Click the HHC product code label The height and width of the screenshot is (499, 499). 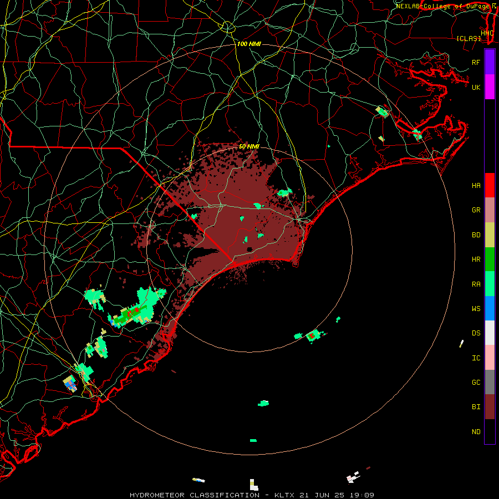(487, 33)
